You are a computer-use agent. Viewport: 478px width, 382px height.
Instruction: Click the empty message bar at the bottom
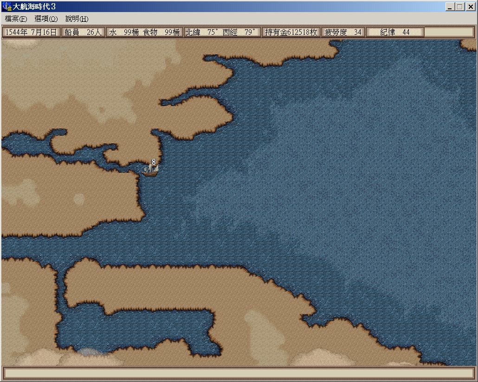point(239,373)
